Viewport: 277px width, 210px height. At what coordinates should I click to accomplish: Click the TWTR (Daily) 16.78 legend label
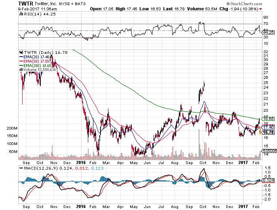[x=46, y=52]
